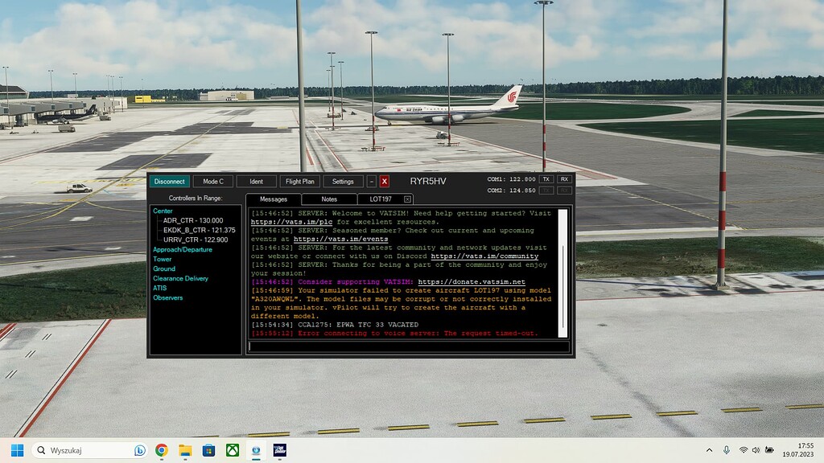Screen dimensions: 824x463
Task: Switch to the Notes tab
Action: pyautogui.click(x=328, y=199)
